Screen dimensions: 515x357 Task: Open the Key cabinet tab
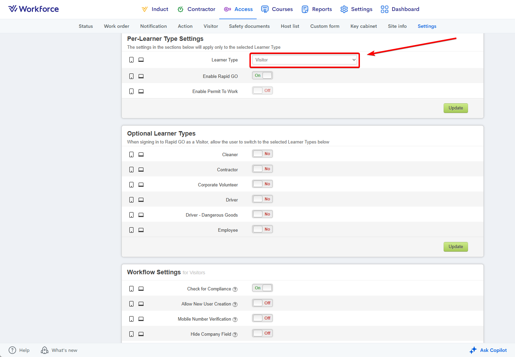pos(363,26)
